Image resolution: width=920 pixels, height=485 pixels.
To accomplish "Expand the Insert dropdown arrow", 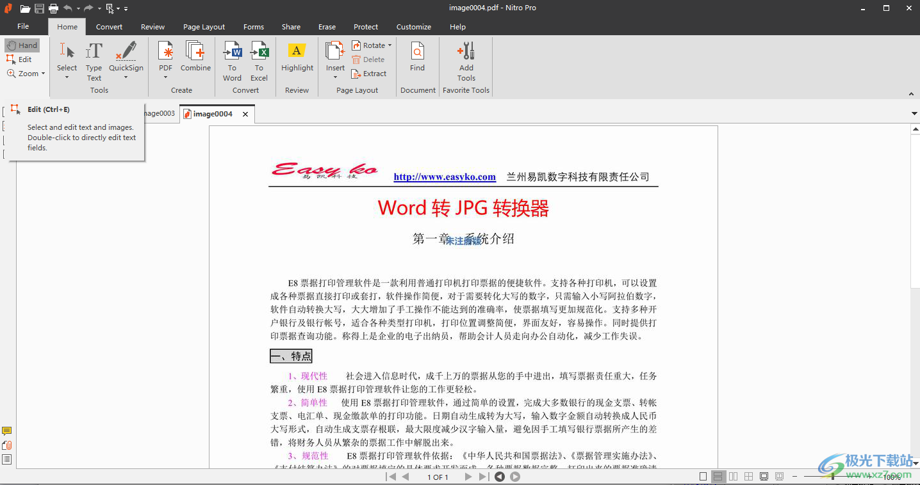I will coord(335,77).
